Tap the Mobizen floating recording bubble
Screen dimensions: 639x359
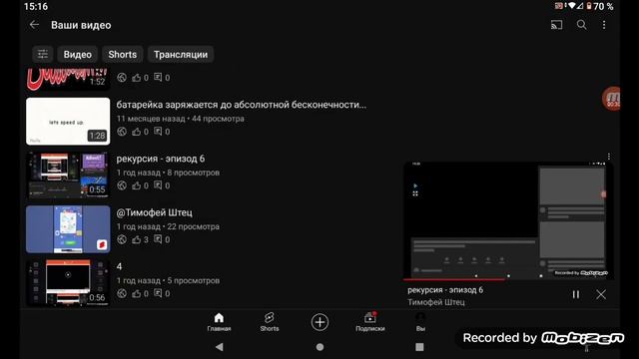(611, 98)
